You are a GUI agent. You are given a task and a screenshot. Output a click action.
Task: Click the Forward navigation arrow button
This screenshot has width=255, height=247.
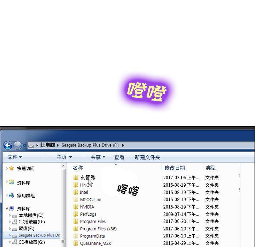coord(17,145)
